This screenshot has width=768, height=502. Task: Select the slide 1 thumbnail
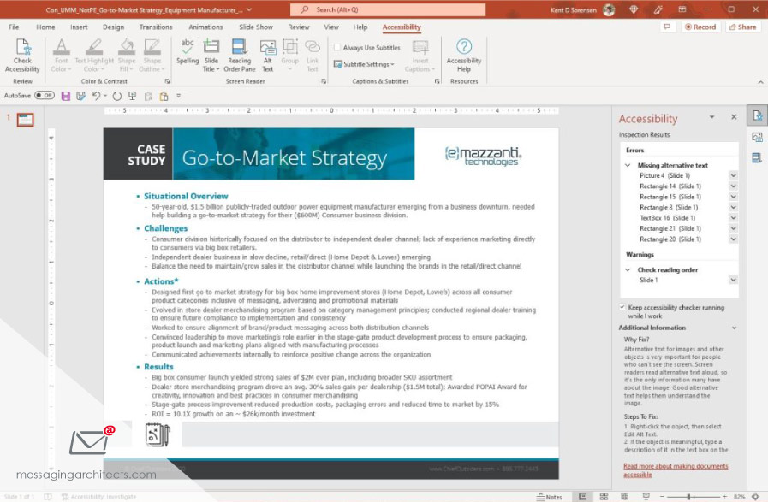(x=26, y=120)
